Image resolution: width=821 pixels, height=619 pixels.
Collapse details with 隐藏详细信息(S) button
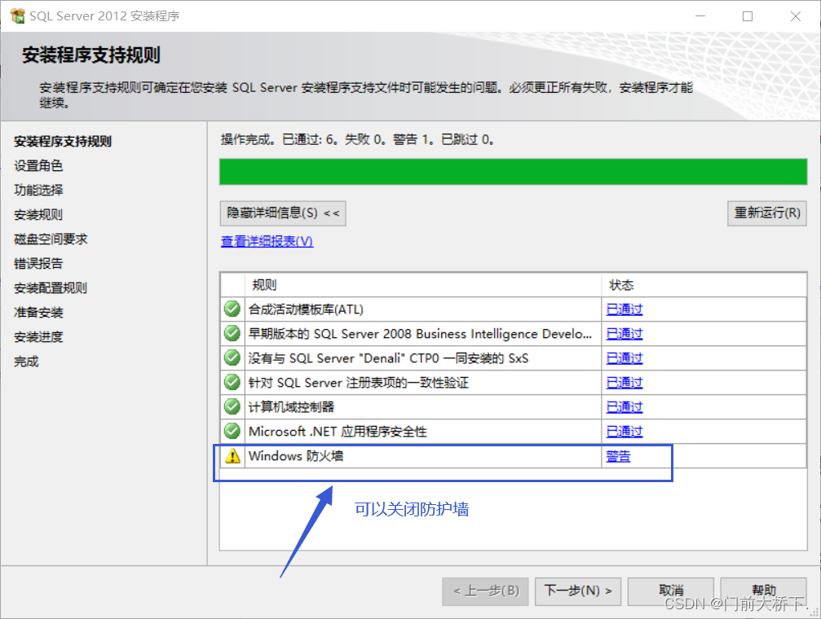[x=283, y=213]
